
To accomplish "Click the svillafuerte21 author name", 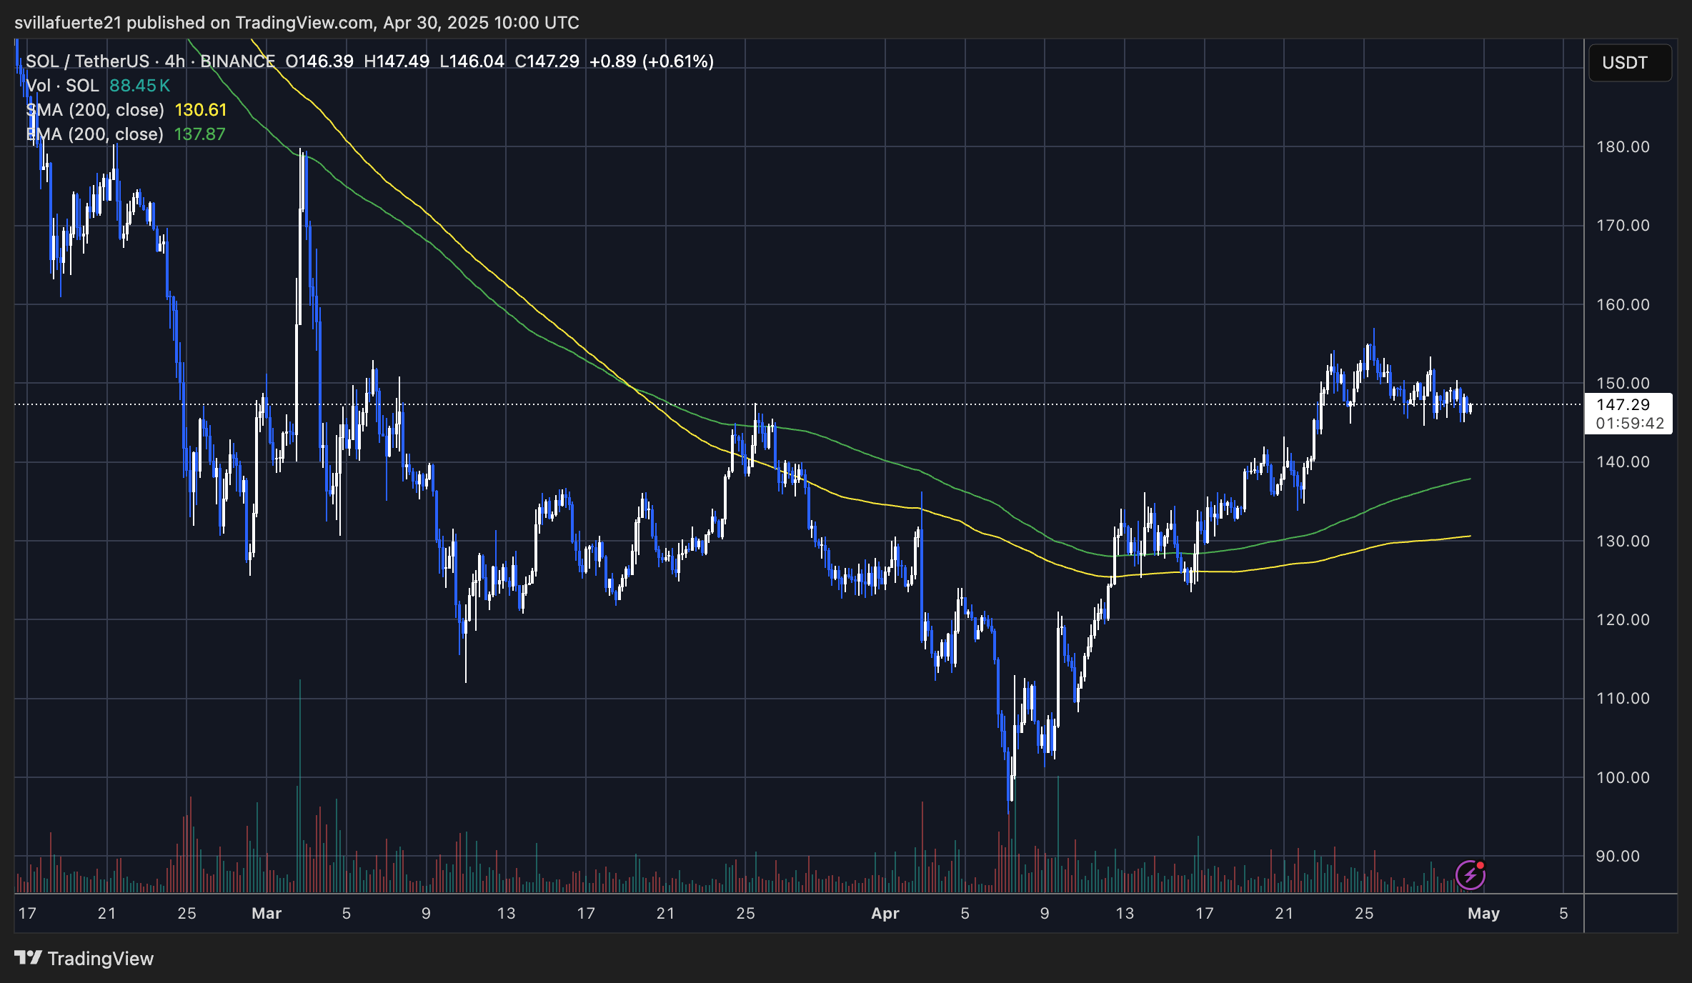I will pyautogui.click(x=68, y=23).
